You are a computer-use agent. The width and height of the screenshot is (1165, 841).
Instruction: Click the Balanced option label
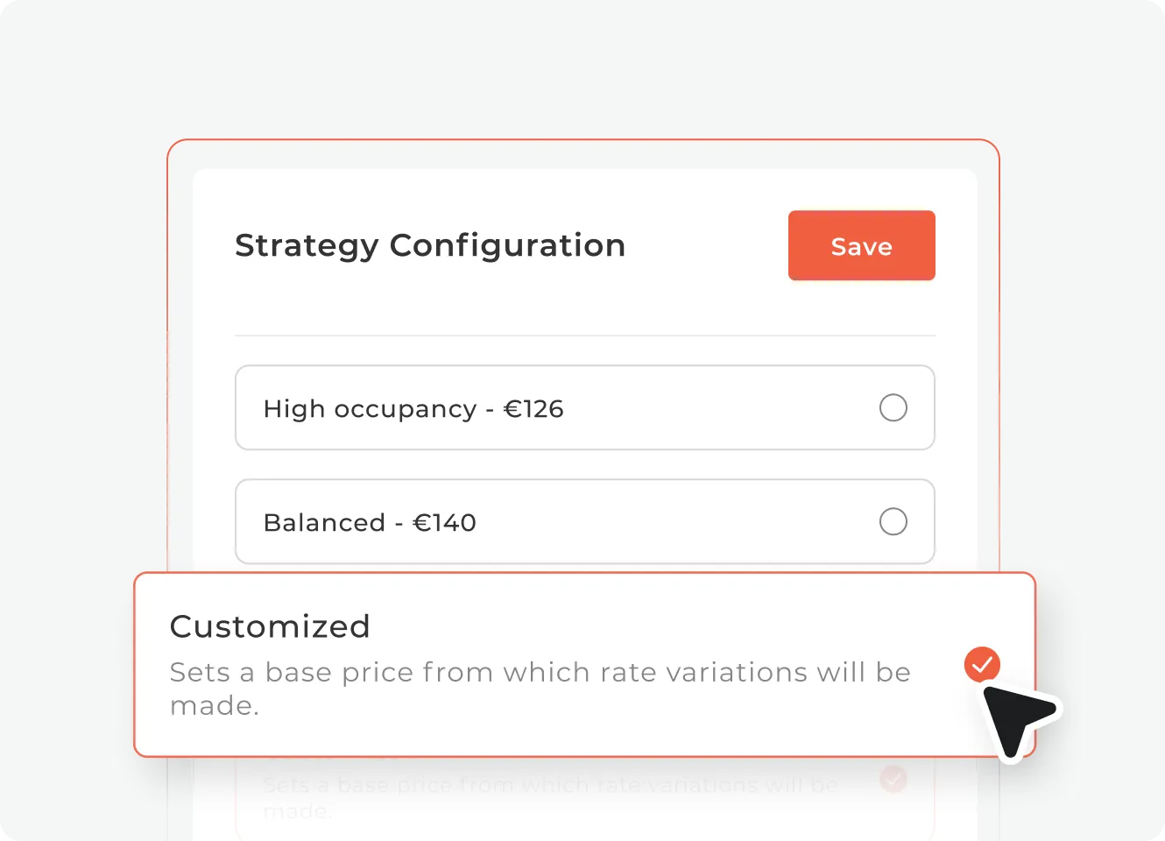[324, 523]
